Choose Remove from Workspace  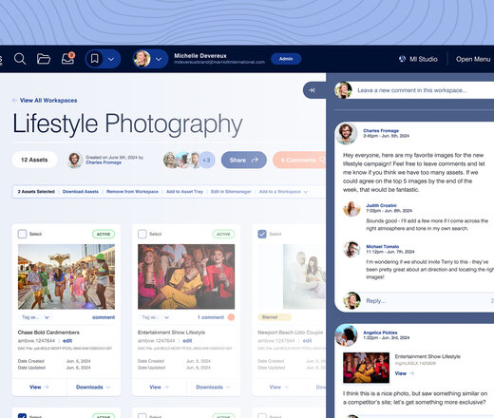click(x=132, y=192)
